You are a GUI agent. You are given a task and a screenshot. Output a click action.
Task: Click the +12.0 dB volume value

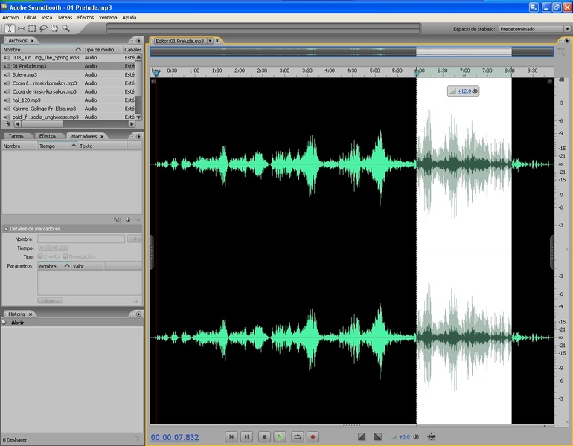(465, 91)
